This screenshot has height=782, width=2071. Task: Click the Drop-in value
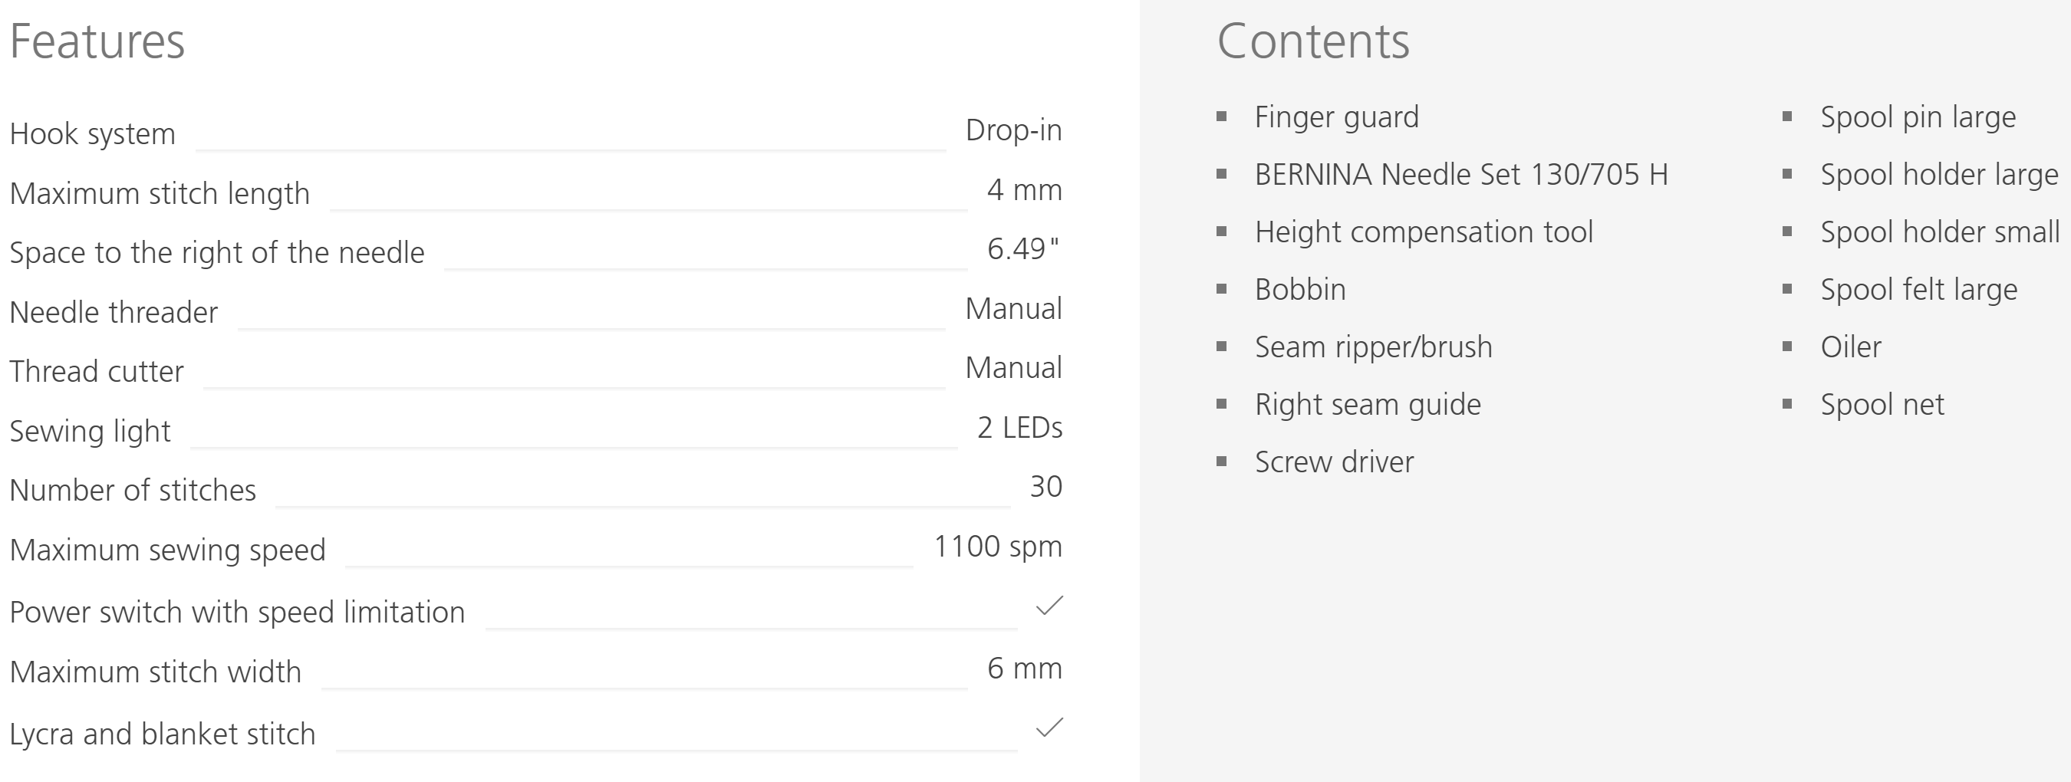pos(1013,130)
